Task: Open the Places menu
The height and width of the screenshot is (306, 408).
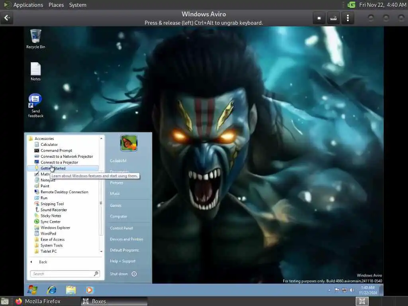Action: click(56, 5)
